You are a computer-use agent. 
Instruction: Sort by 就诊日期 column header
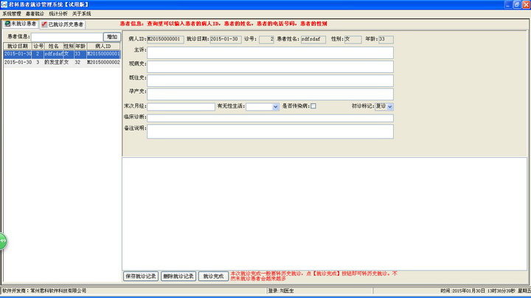coord(18,46)
